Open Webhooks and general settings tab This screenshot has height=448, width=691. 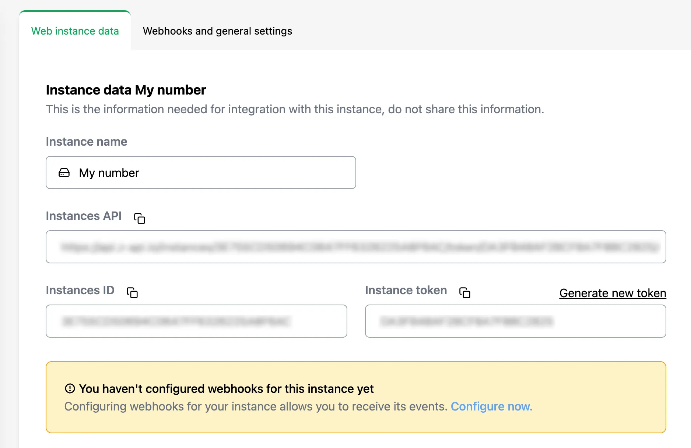coord(217,31)
